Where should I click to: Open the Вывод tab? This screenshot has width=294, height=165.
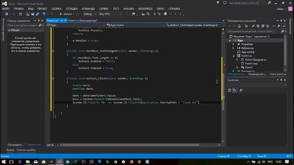click(10, 150)
